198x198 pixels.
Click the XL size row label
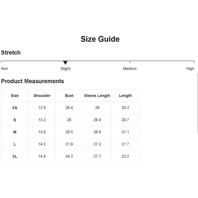tap(15, 156)
